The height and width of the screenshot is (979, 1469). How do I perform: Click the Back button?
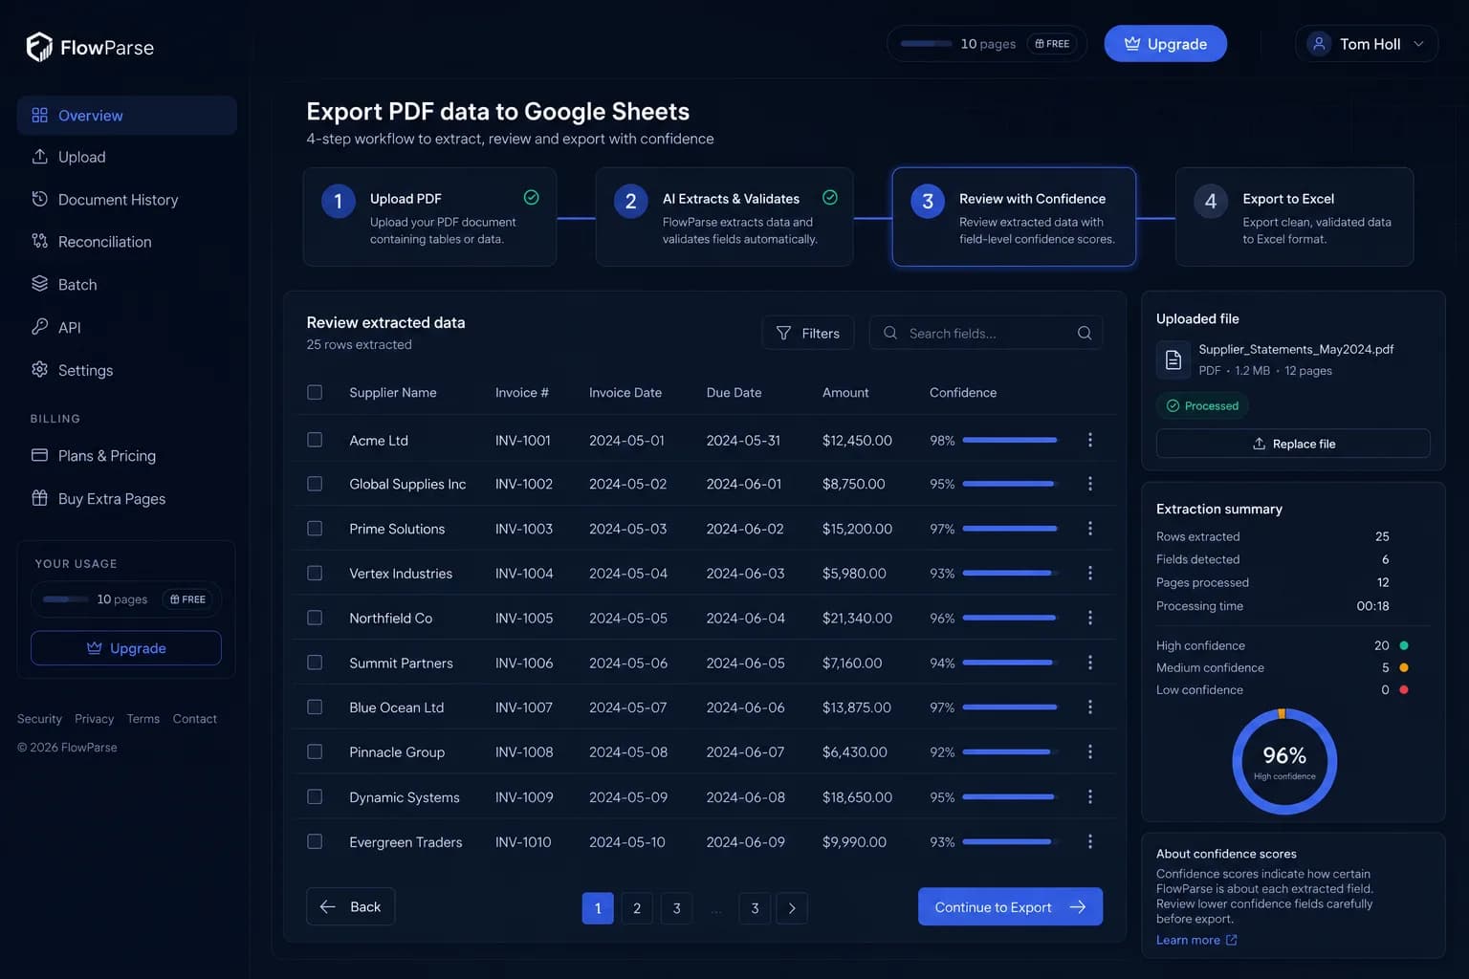click(351, 906)
